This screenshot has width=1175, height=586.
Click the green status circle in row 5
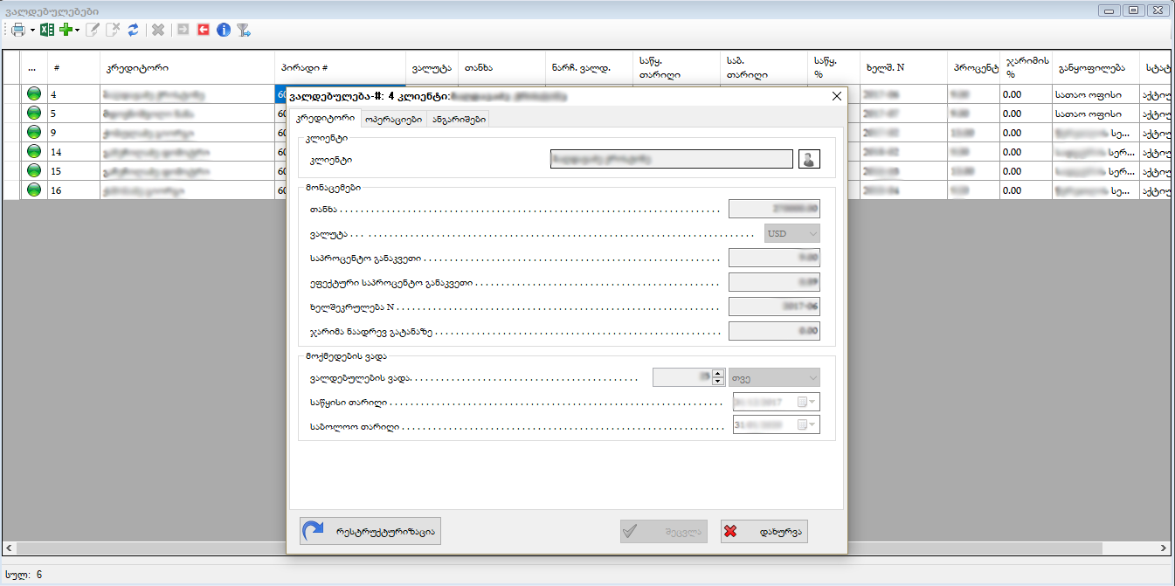34,113
